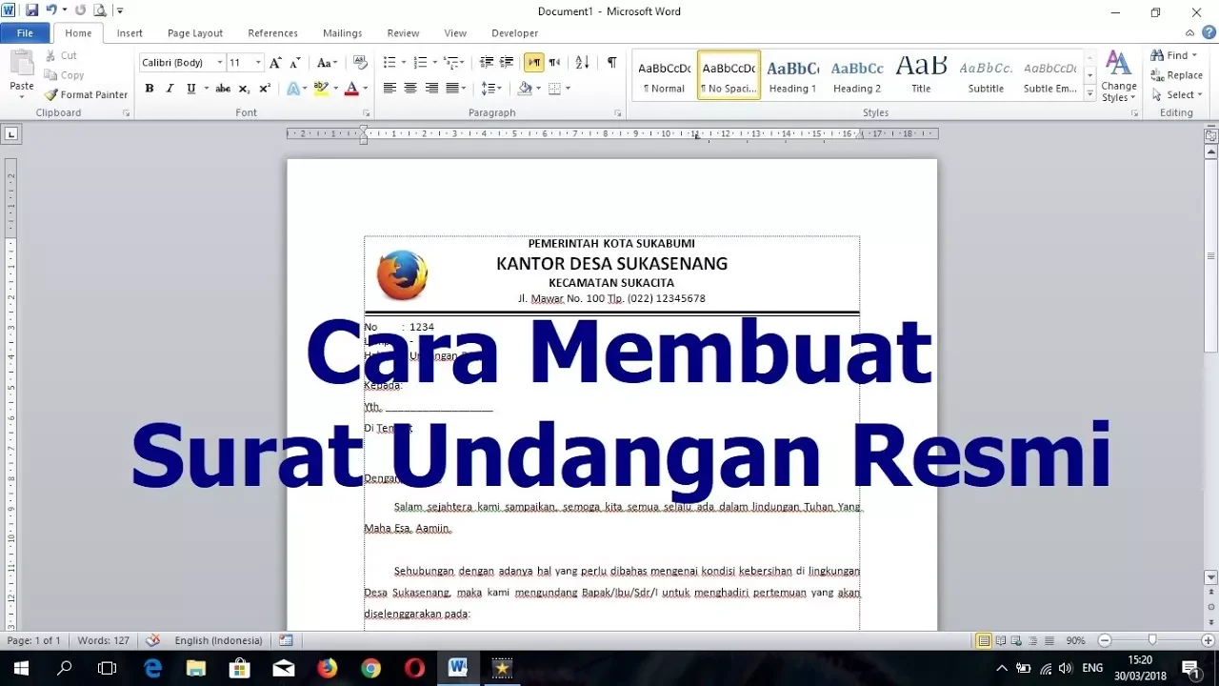
Task: Open the Mailings tab
Action: click(x=342, y=33)
